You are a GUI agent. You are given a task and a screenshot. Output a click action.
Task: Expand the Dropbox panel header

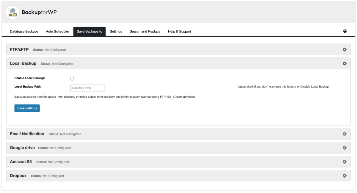click(x=18, y=176)
